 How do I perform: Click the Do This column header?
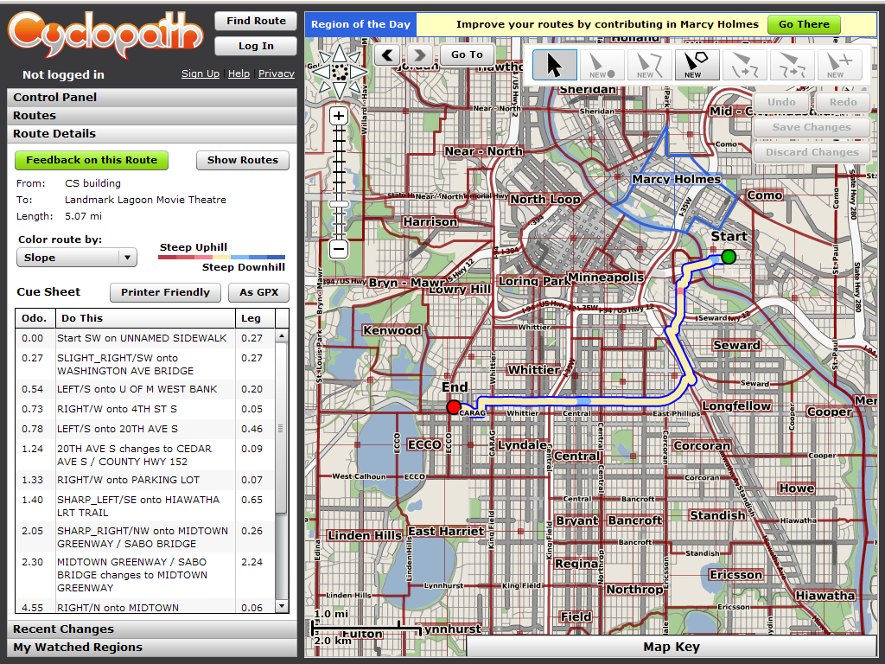click(x=145, y=318)
